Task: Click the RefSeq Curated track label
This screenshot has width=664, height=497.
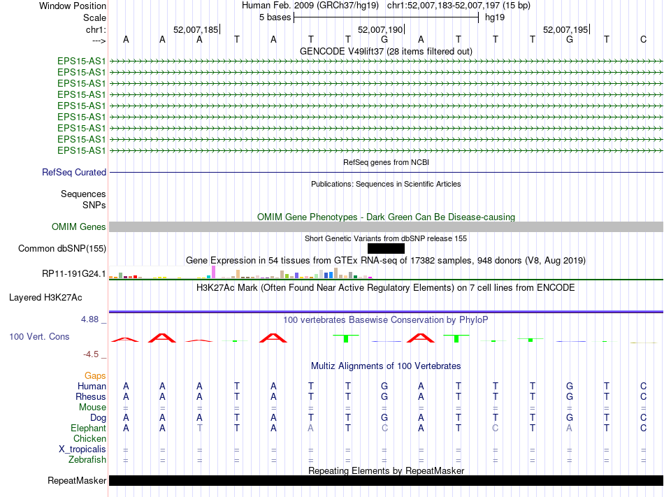Action: [x=73, y=172]
